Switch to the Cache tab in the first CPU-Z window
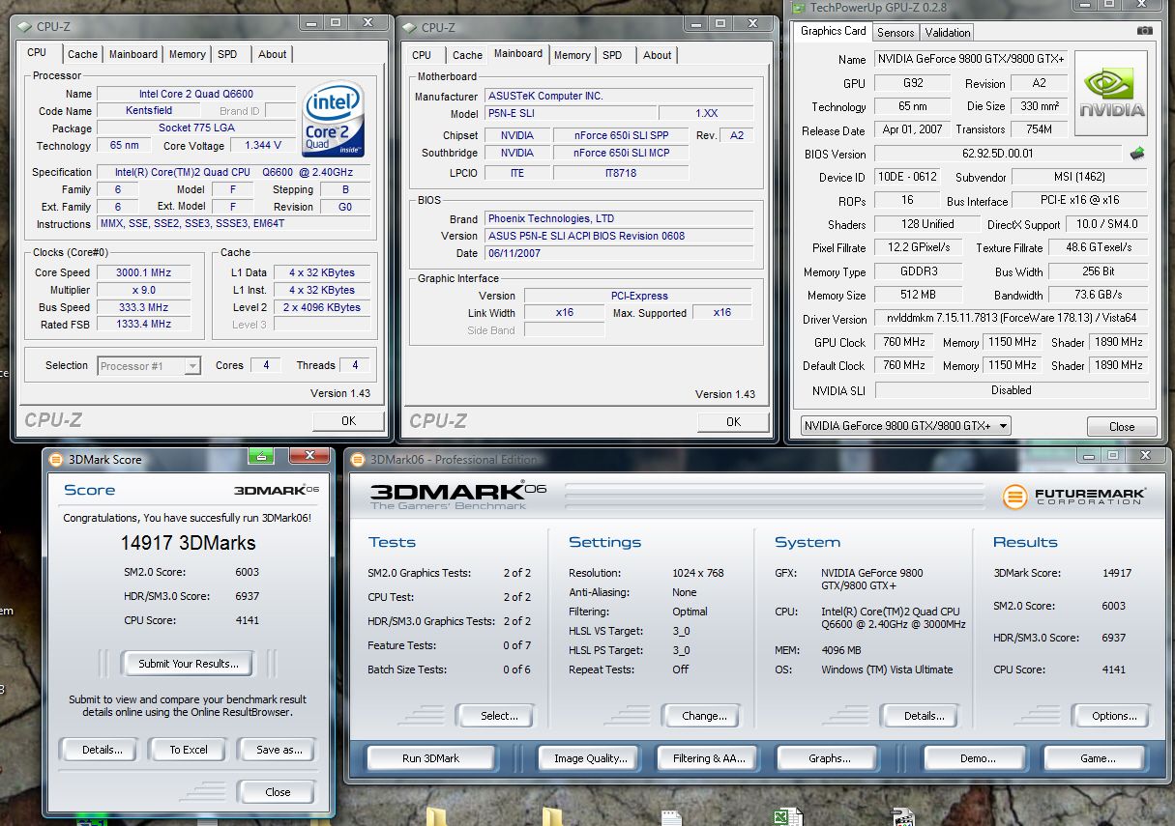The height and width of the screenshot is (826, 1175). tap(82, 54)
